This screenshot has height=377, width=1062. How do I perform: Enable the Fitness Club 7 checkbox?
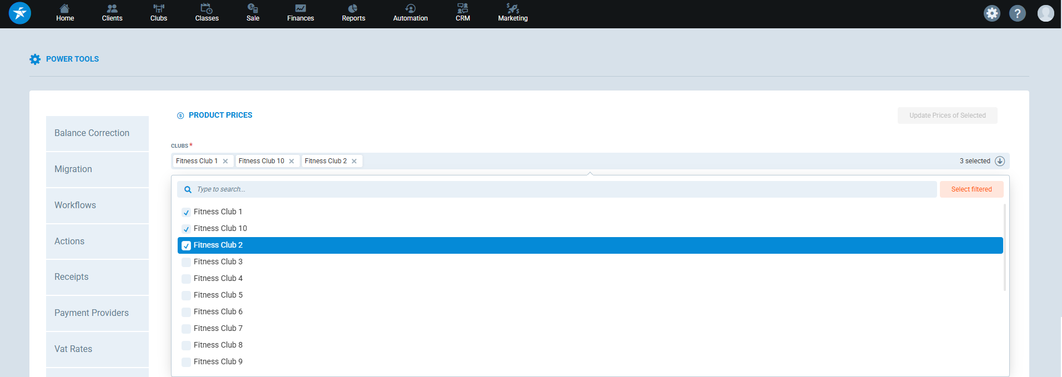187,329
